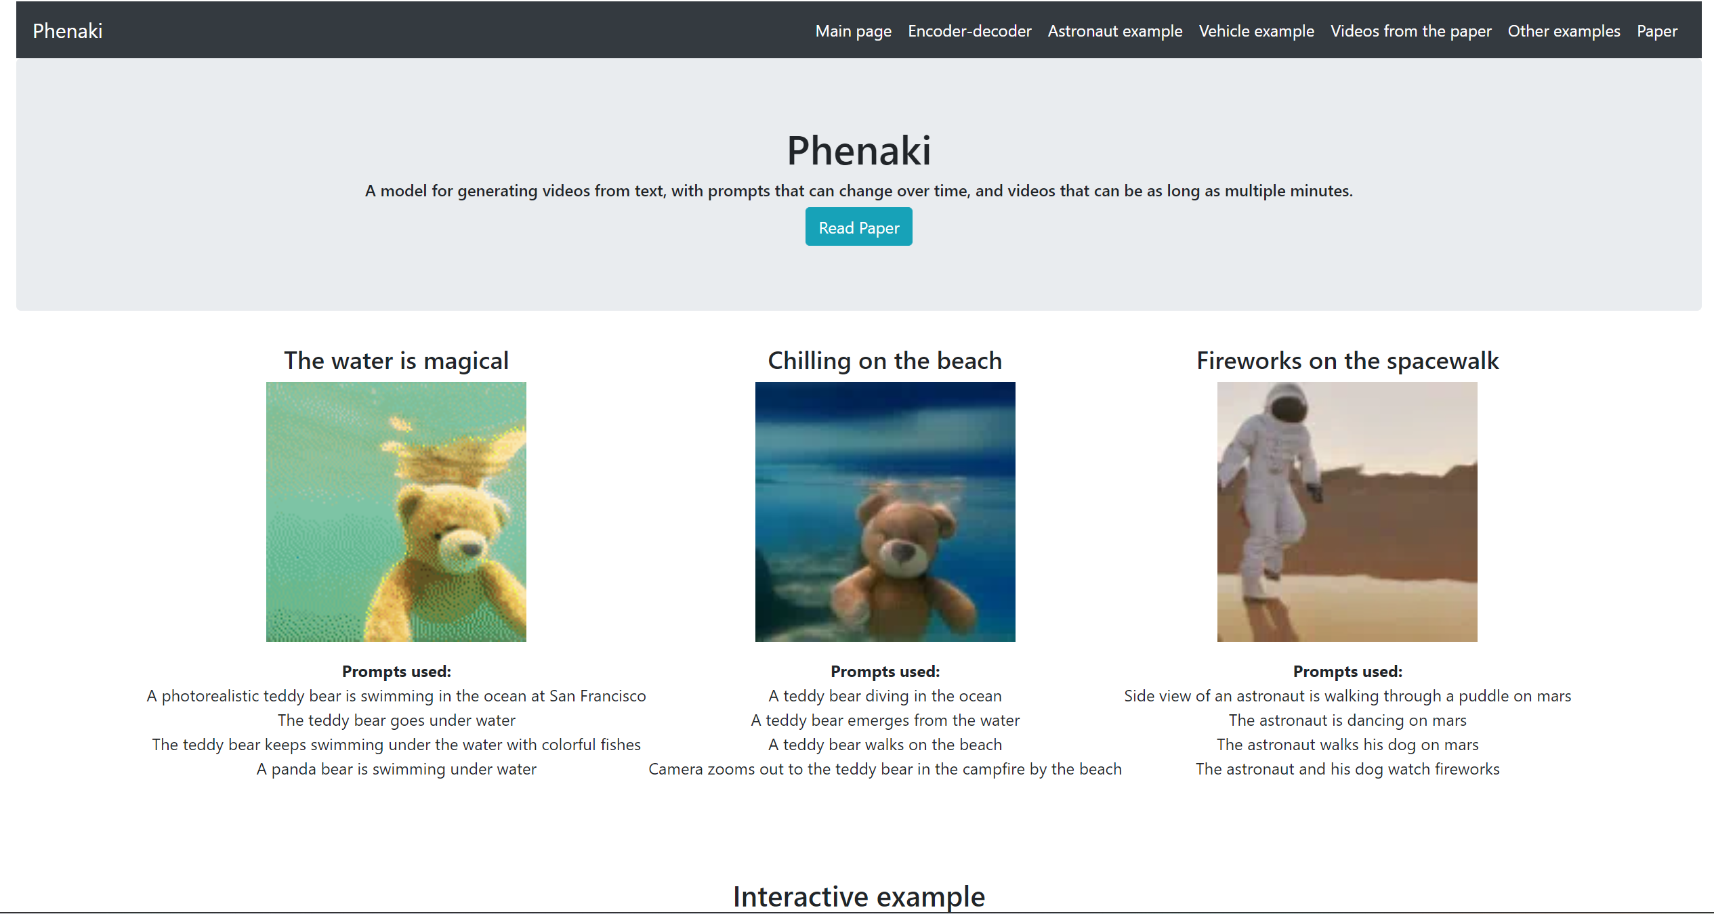Viewport: 1714px width, 914px height.
Task: Navigate to the Encoder-decoder section
Action: tap(969, 30)
